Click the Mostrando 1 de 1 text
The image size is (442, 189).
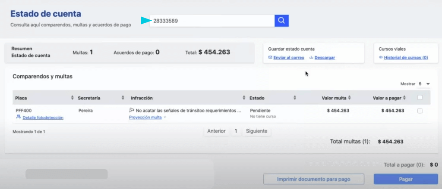29,132
